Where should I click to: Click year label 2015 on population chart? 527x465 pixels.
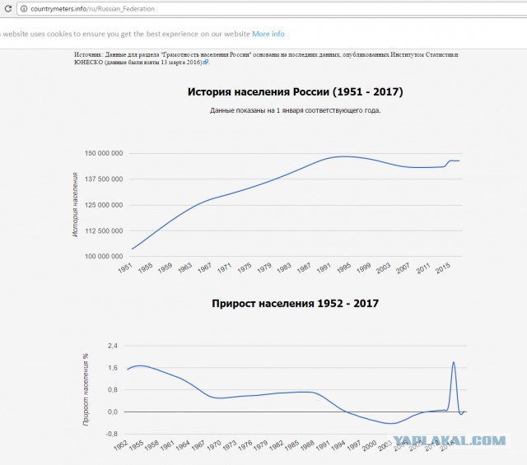point(443,268)
